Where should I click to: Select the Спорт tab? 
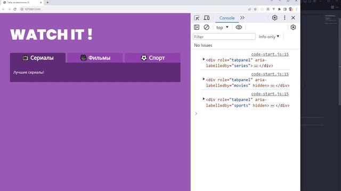(152, 58)
